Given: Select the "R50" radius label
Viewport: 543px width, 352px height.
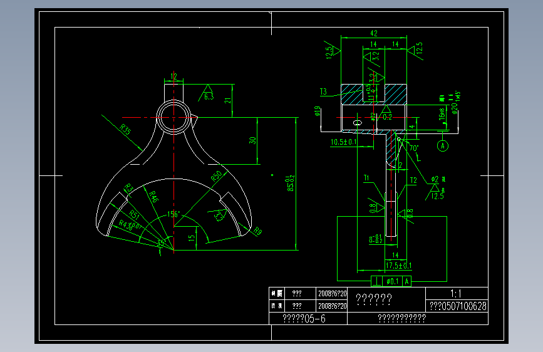Looking at the screenshot, I should [x=217, y=176].
